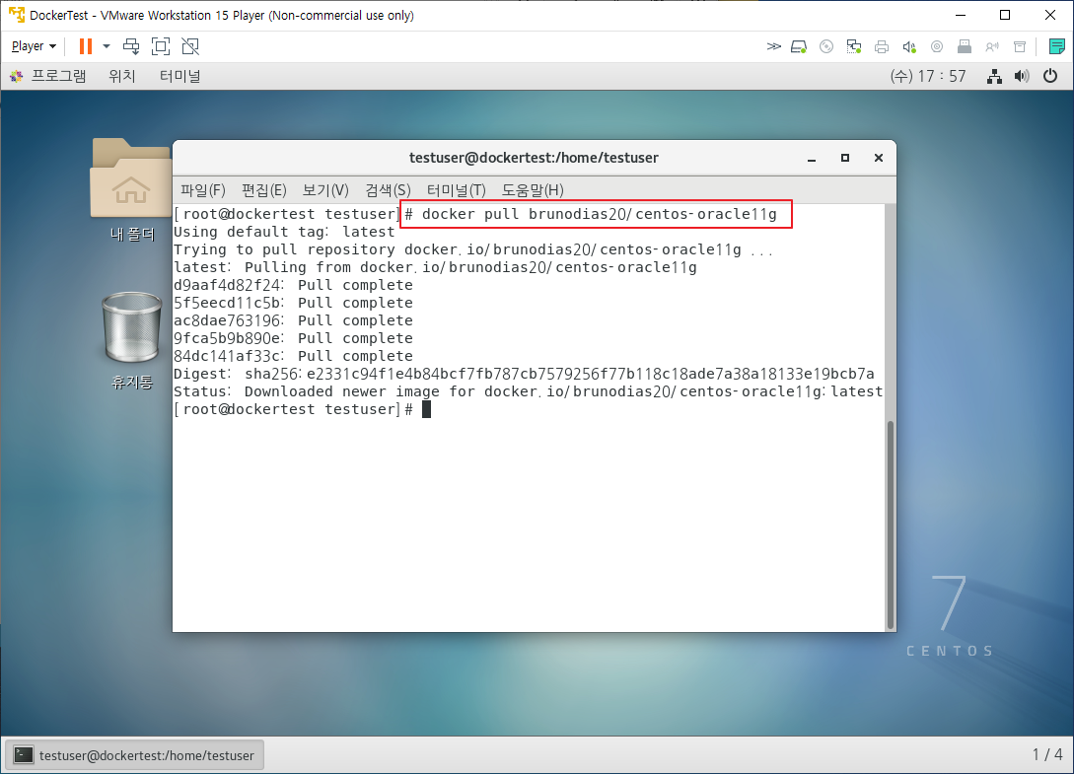Open the 파일(F) menu in terminal

tap(203, 189)
